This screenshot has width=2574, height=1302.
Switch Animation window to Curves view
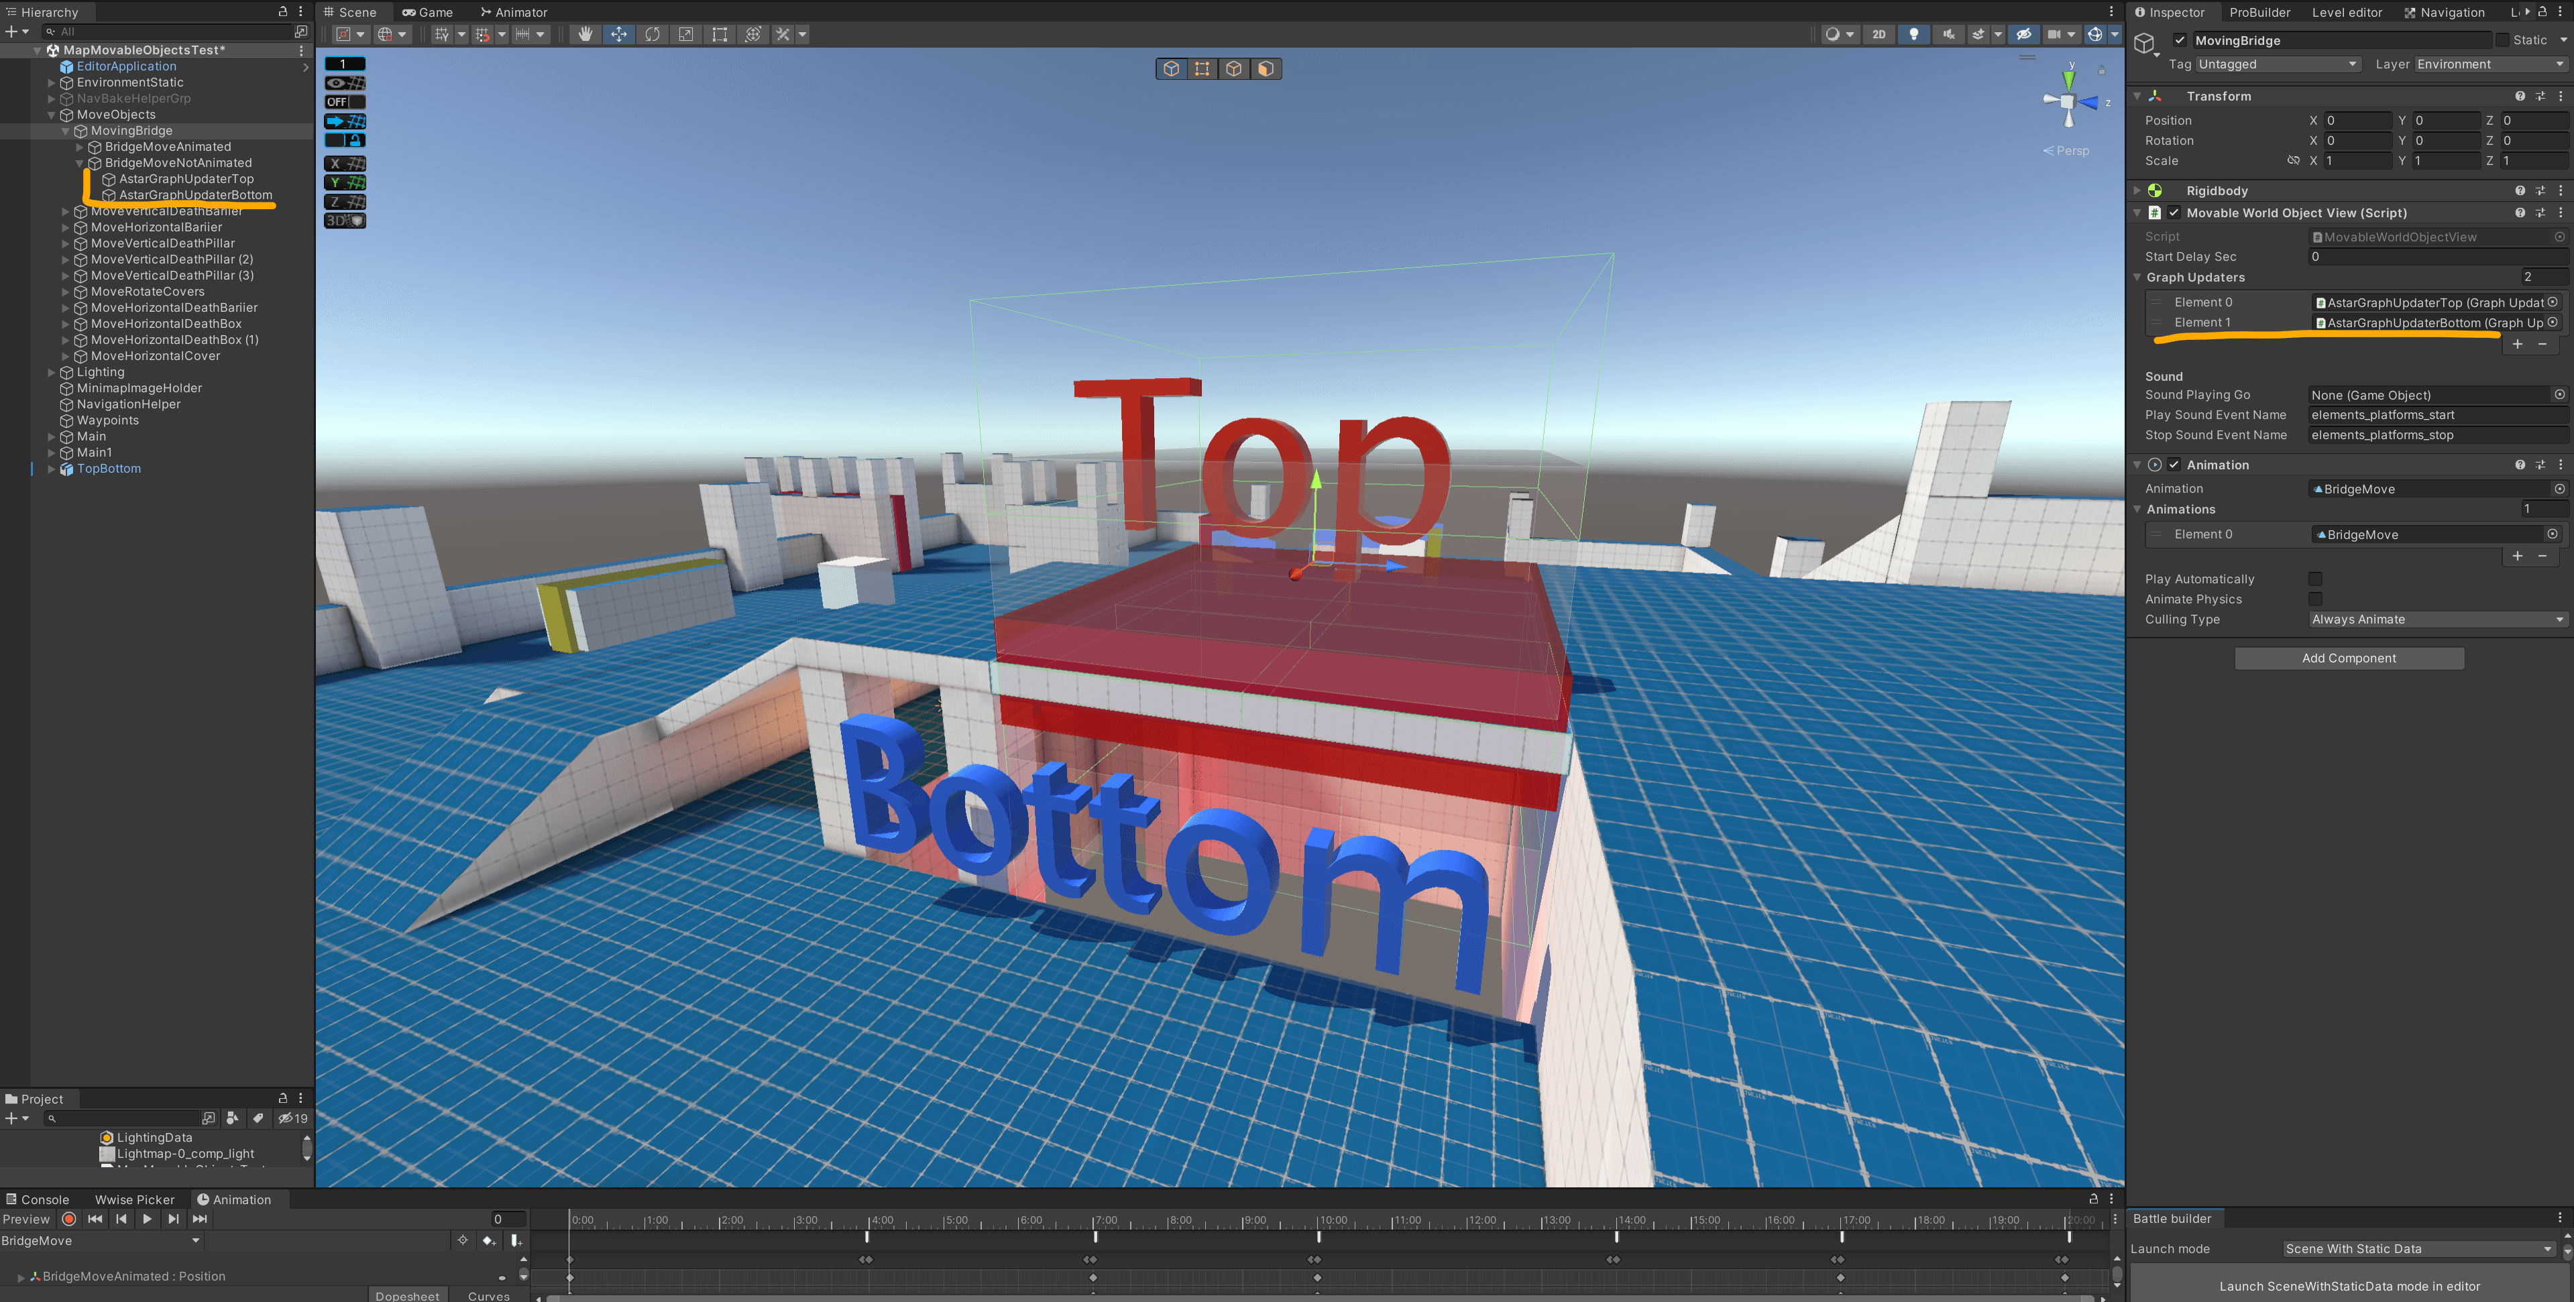(489, 1295)
